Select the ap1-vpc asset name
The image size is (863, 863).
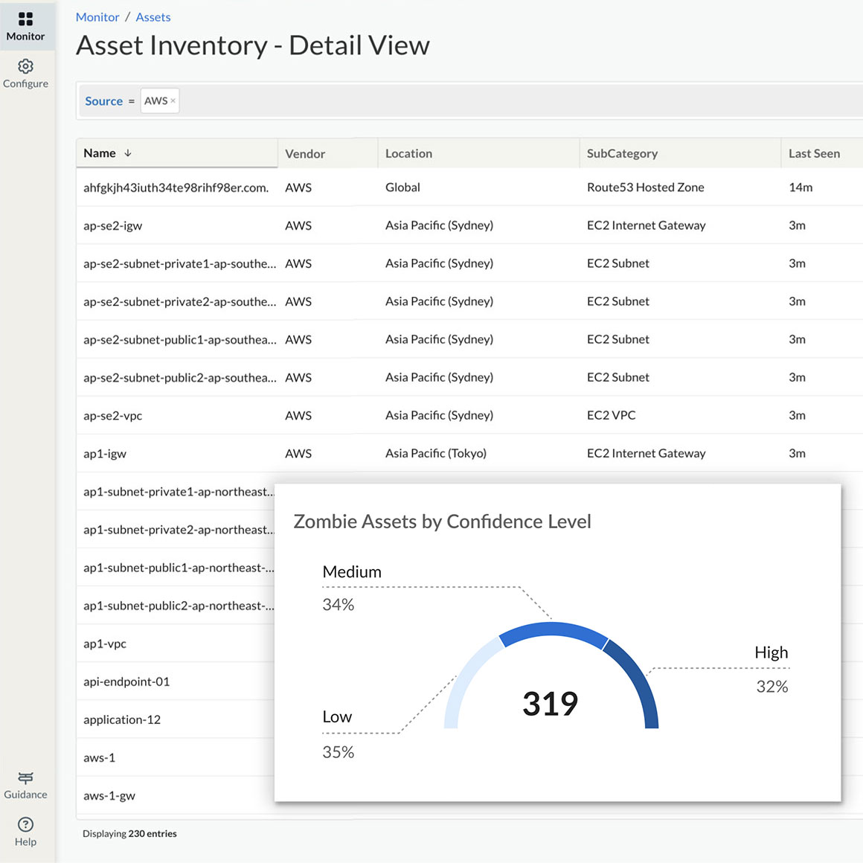click(x=105, y=644)
